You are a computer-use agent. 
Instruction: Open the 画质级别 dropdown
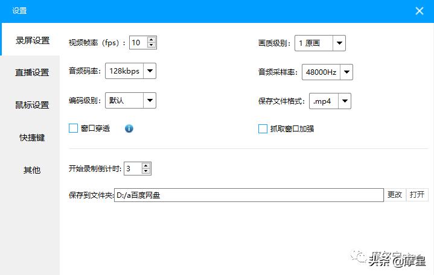pyautogui.click(x=320, y=43)
